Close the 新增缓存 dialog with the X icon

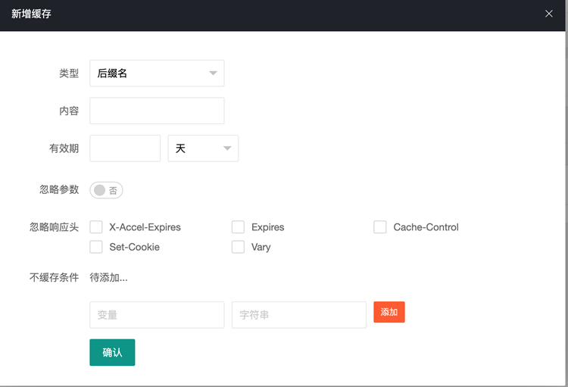point(549,14)
